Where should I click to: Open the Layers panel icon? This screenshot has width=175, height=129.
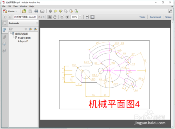tap(4, 44)
